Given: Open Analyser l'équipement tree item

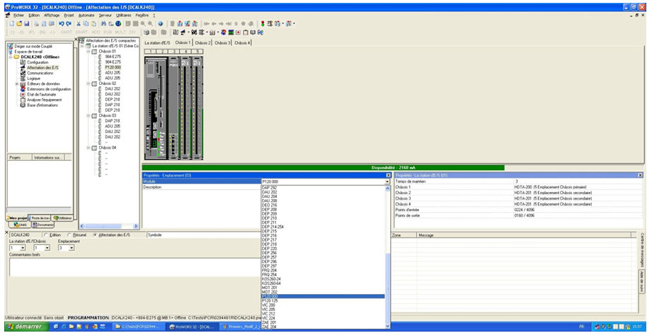Looking at the screenshot, I should pos(44,100).
